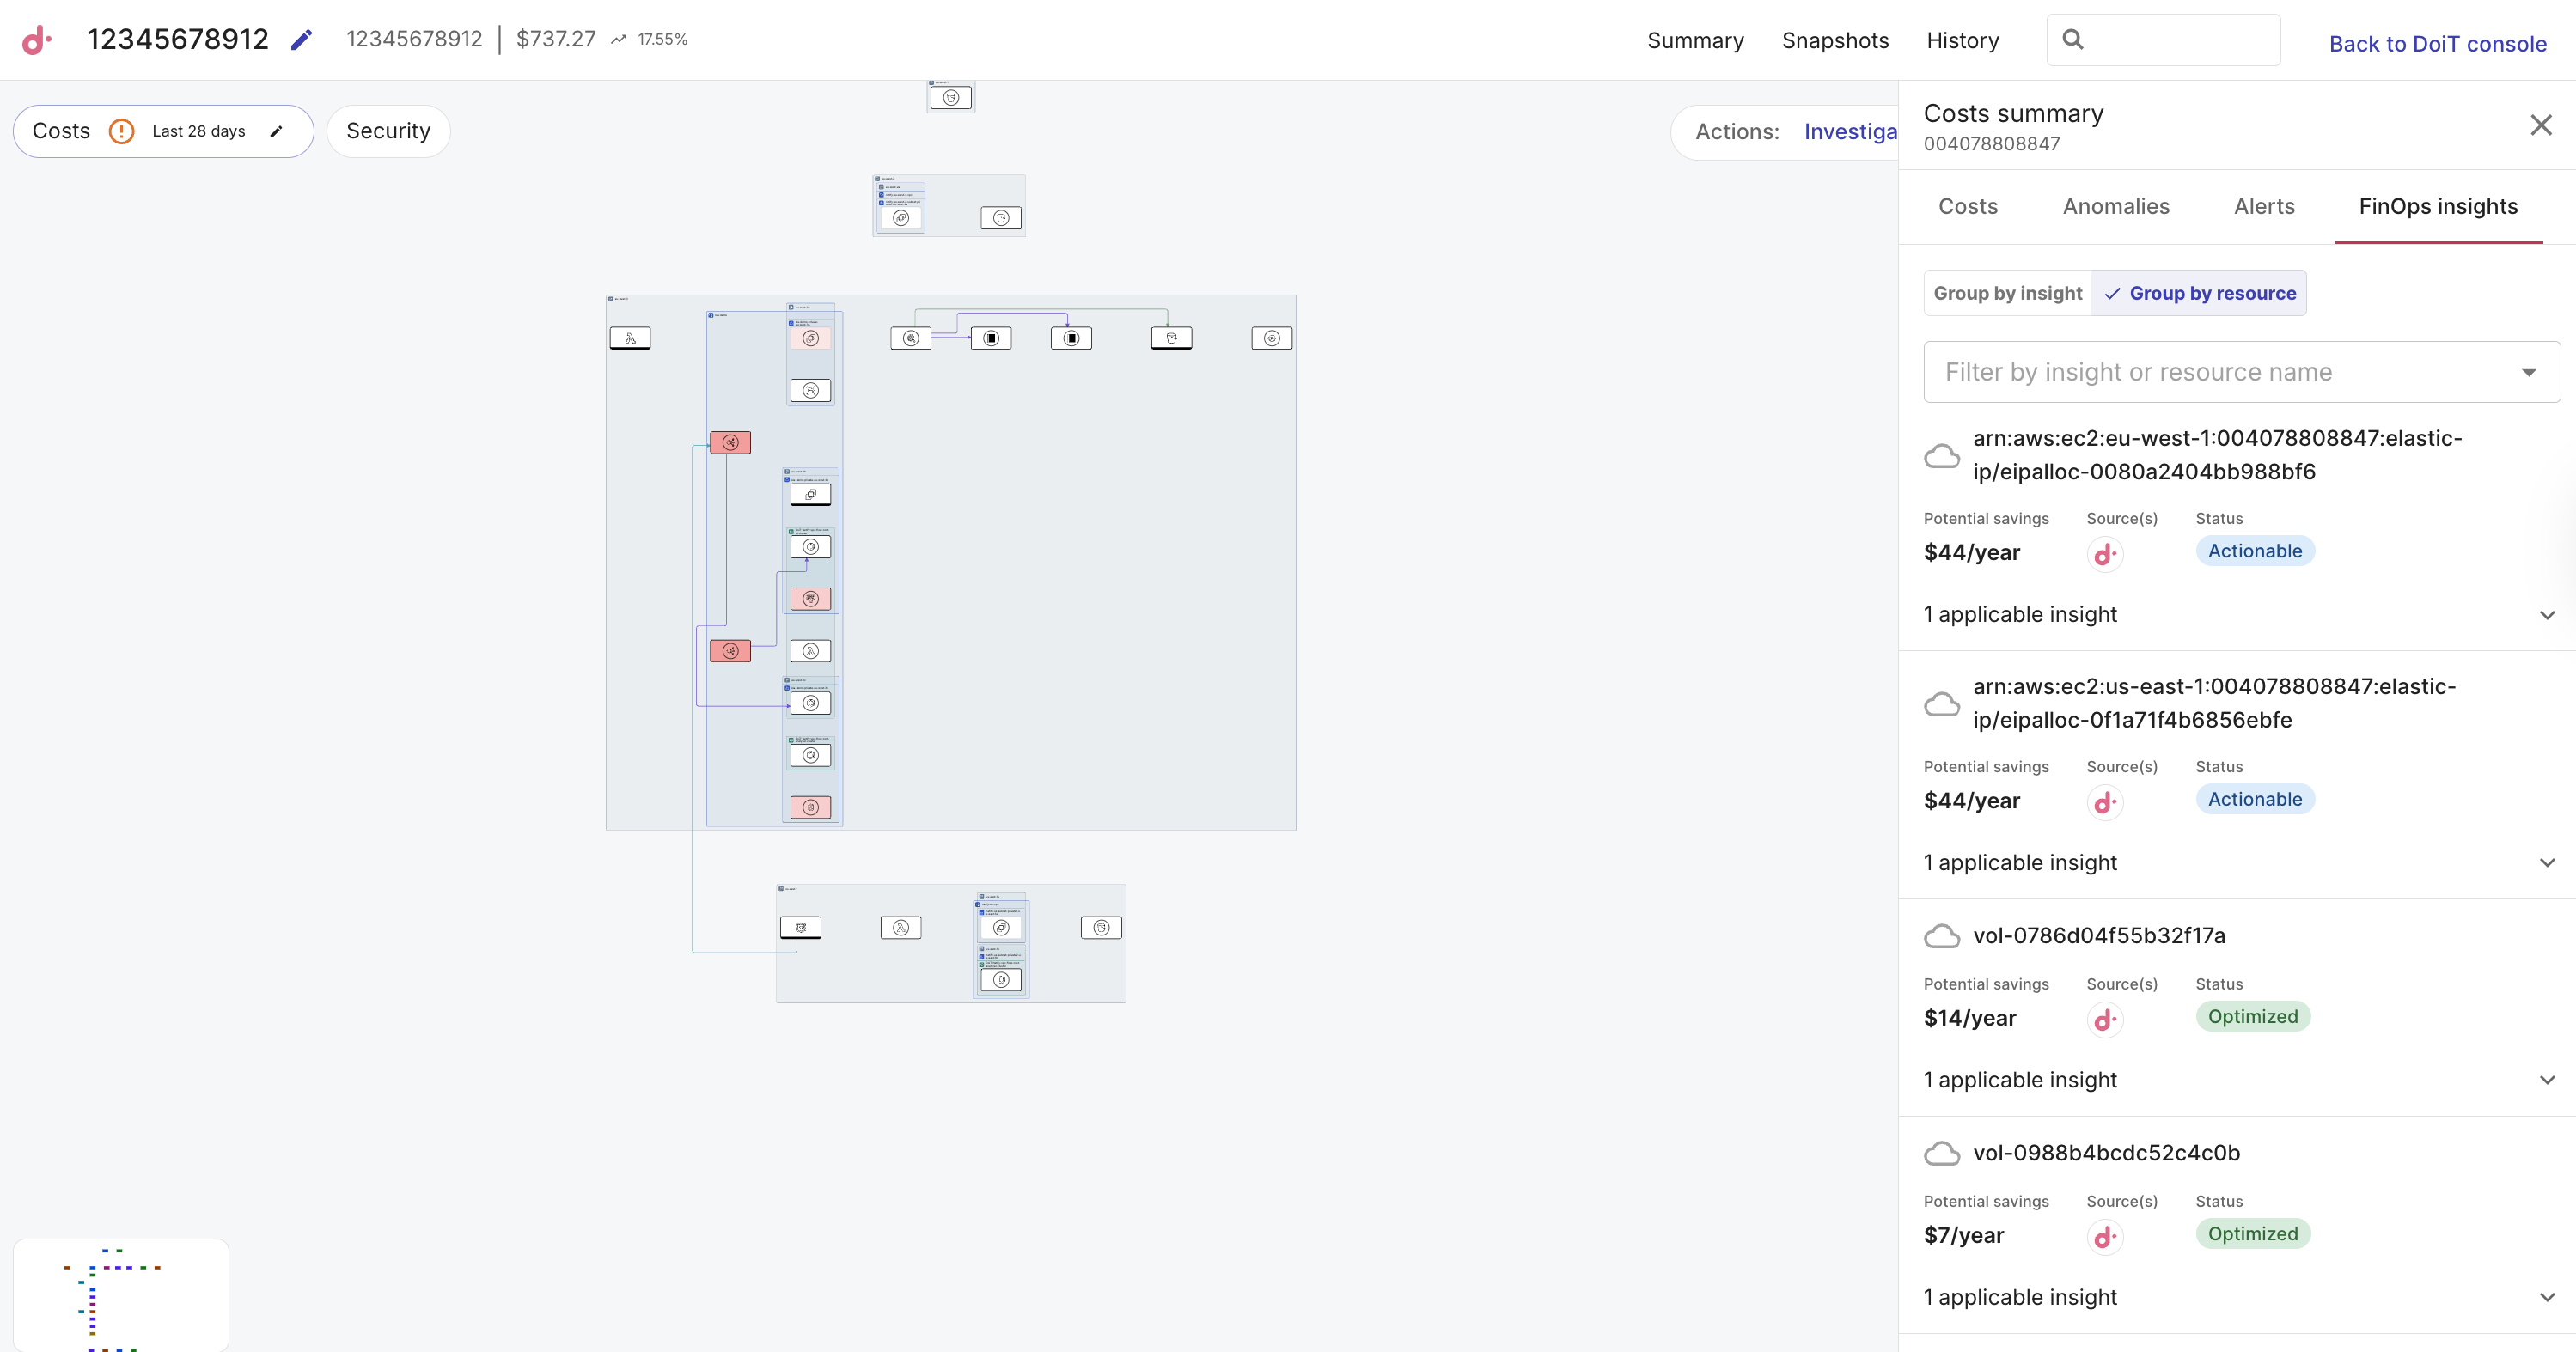Click the warning icon inside the Costs pill
Viewport: 2576px width, 1352px height.
point(121,131)
